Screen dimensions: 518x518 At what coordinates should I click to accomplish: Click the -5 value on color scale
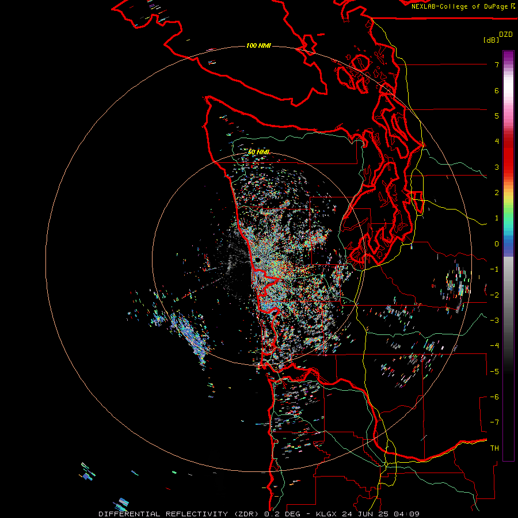[x=494, y=372]
